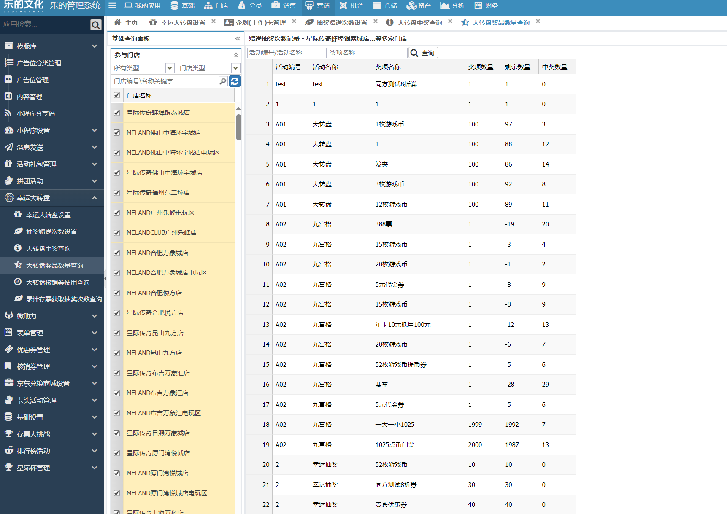Switch to the 企划(工作)卡管理 tab

point(256,22)
